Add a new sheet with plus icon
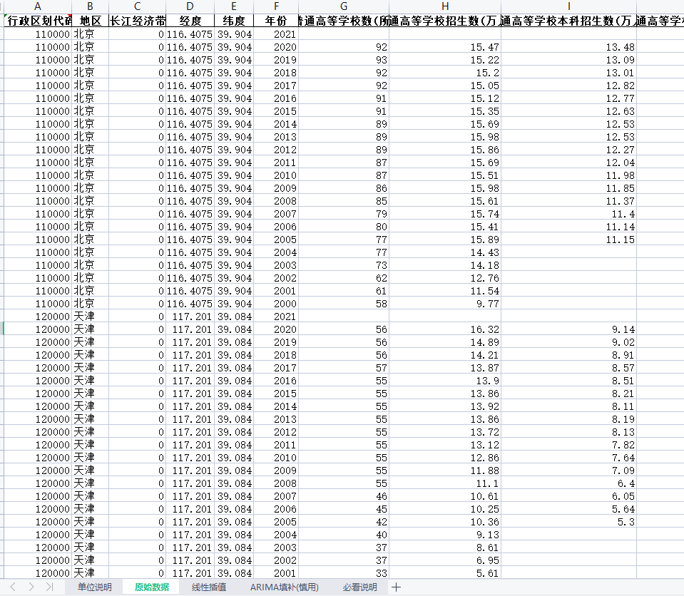684x596 pixels. [397, 587]
